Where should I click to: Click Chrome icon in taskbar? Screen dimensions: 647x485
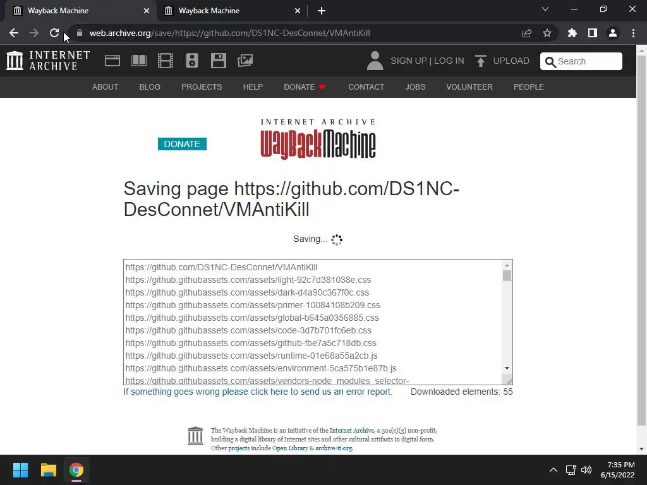tap(76, 470)
